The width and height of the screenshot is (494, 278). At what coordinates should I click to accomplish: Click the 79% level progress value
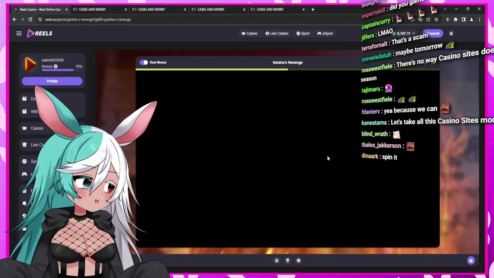coord(79,66)
